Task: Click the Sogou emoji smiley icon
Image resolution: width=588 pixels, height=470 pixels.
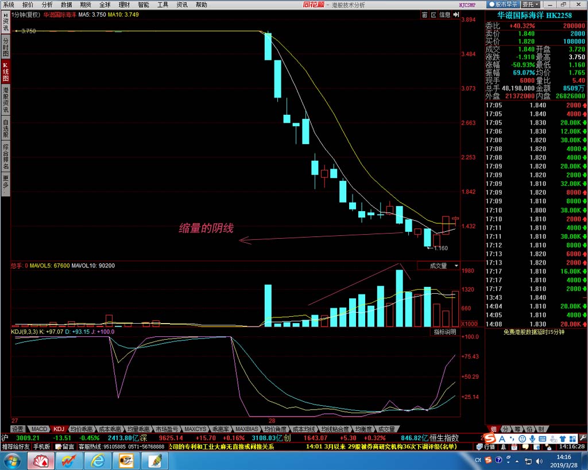Action: point(521,438)
